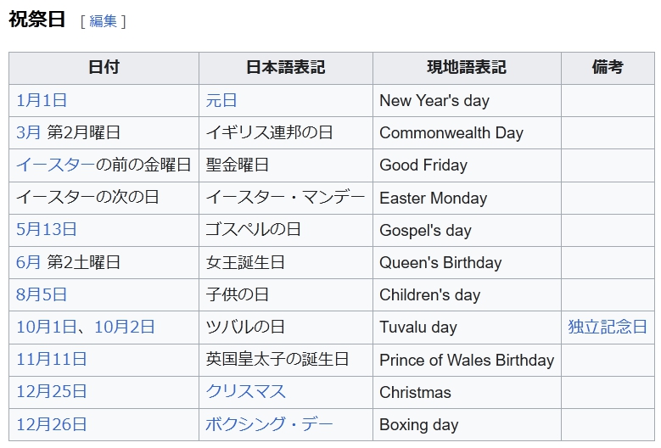
Task: Open the クリスマス link
Action: tap(245, 391)
